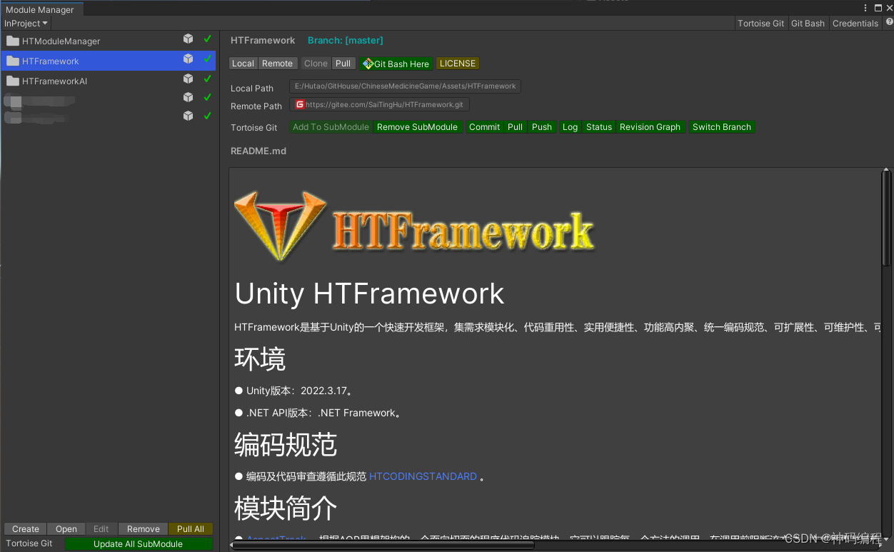Open the help question mark icon
The image size is (894, 552).
pyautogui.click(x=889, y=22)
